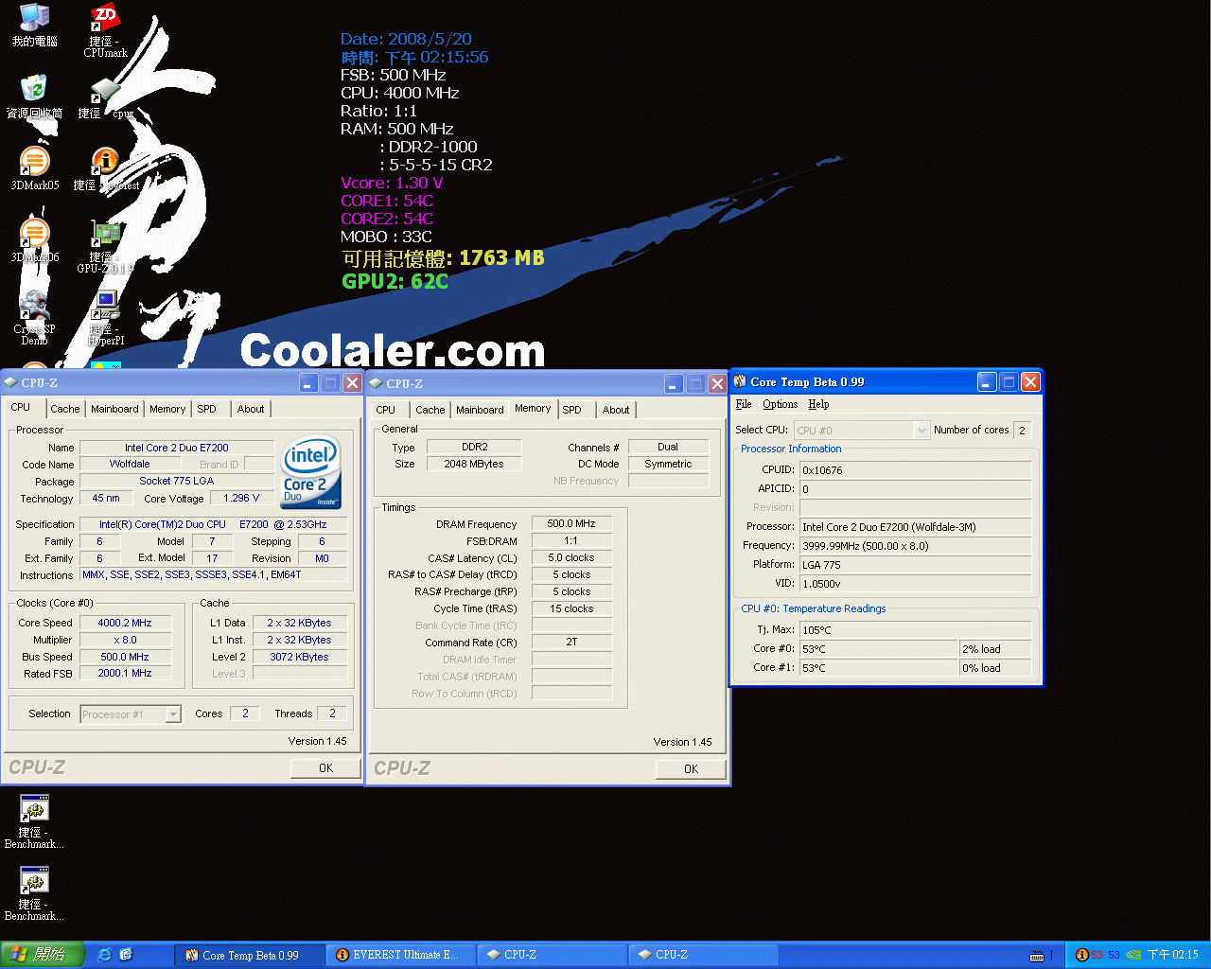Click the Quick Launch icon beside Internet Explorer
Image resolution: width=1211 pixels, height=969 pixels.
pyautogui.click(x=127, y=955)
